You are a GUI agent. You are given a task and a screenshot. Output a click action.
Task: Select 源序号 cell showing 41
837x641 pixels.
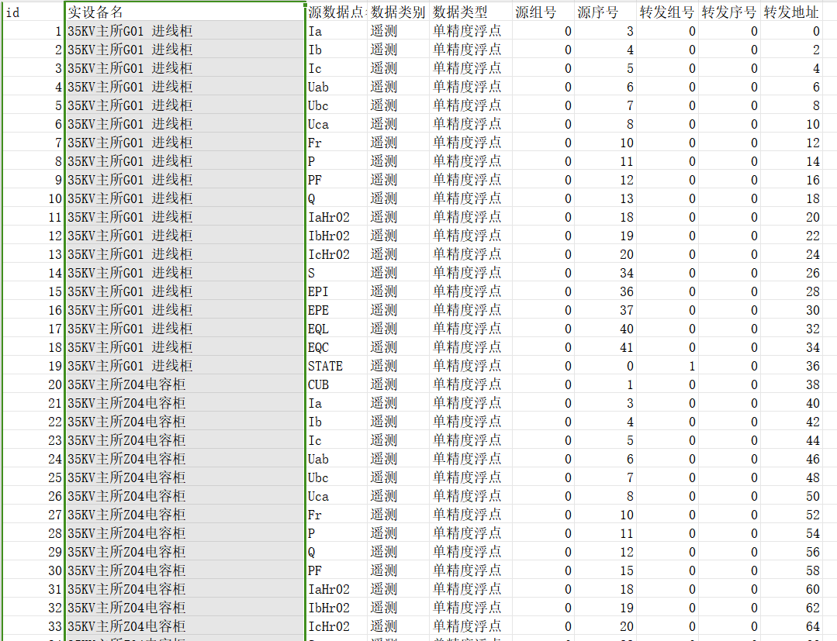click(x=605, y=347)
